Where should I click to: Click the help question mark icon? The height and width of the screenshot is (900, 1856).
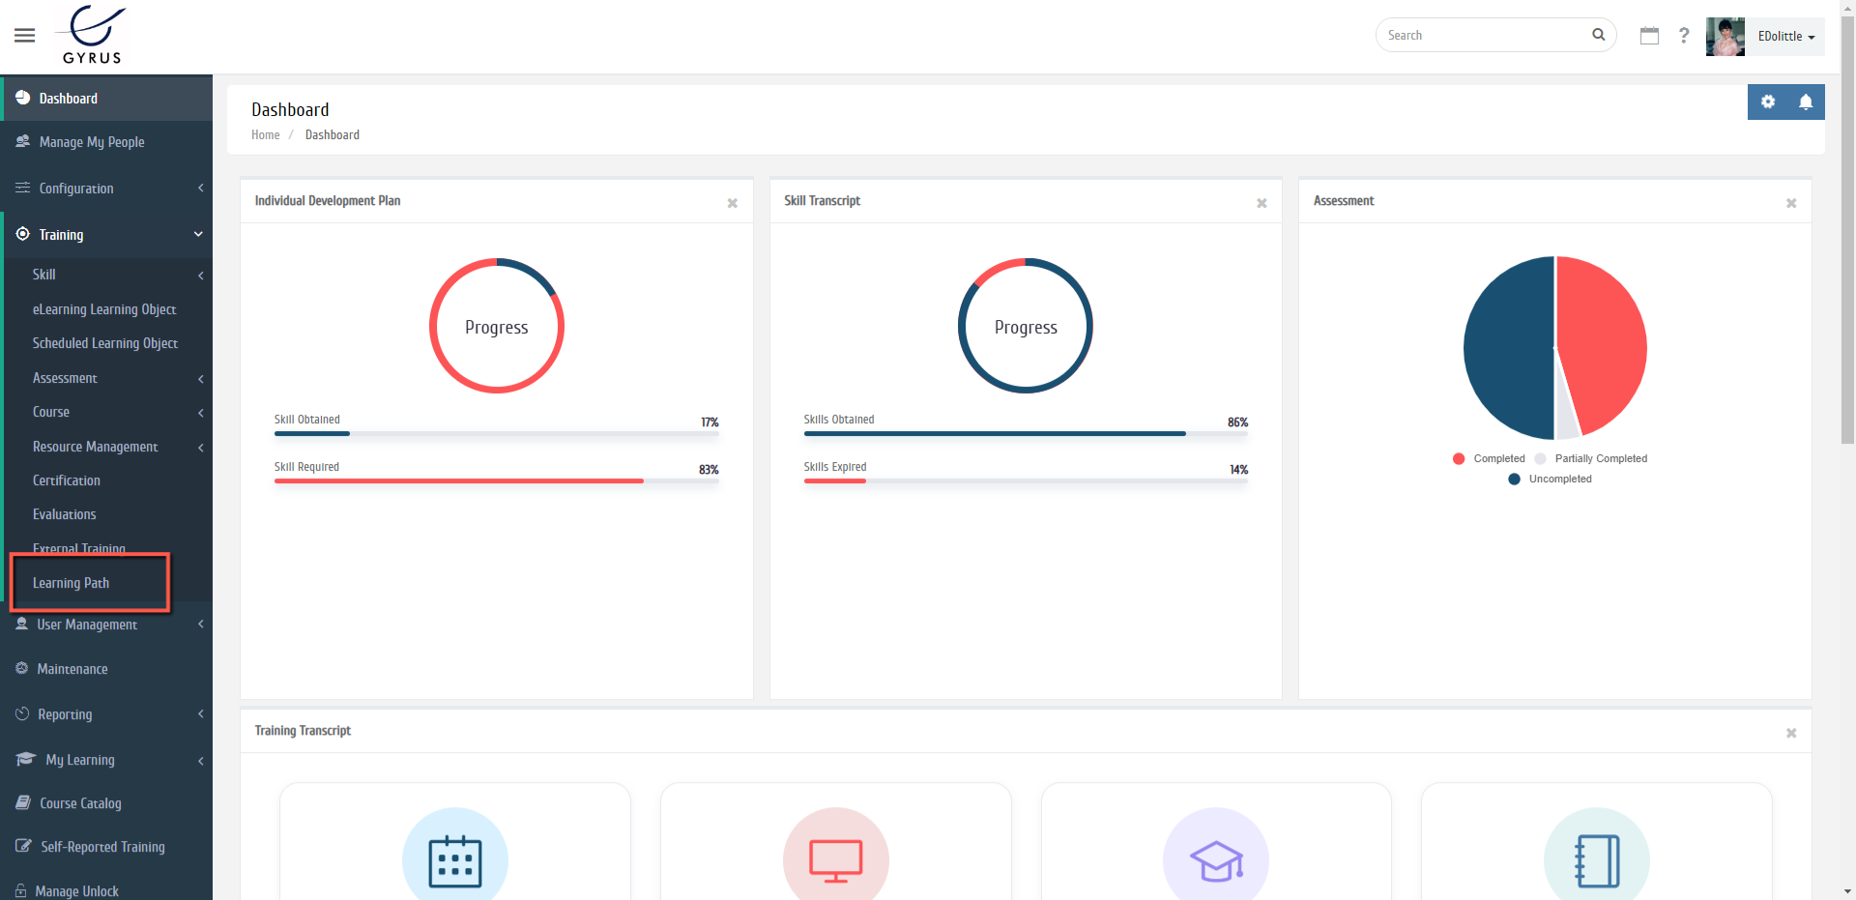[x=1684, y=36]
